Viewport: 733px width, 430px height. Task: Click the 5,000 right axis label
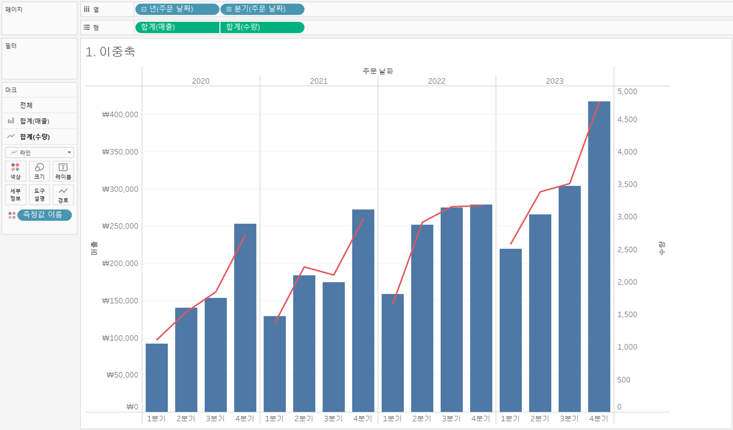coord(627,91)
